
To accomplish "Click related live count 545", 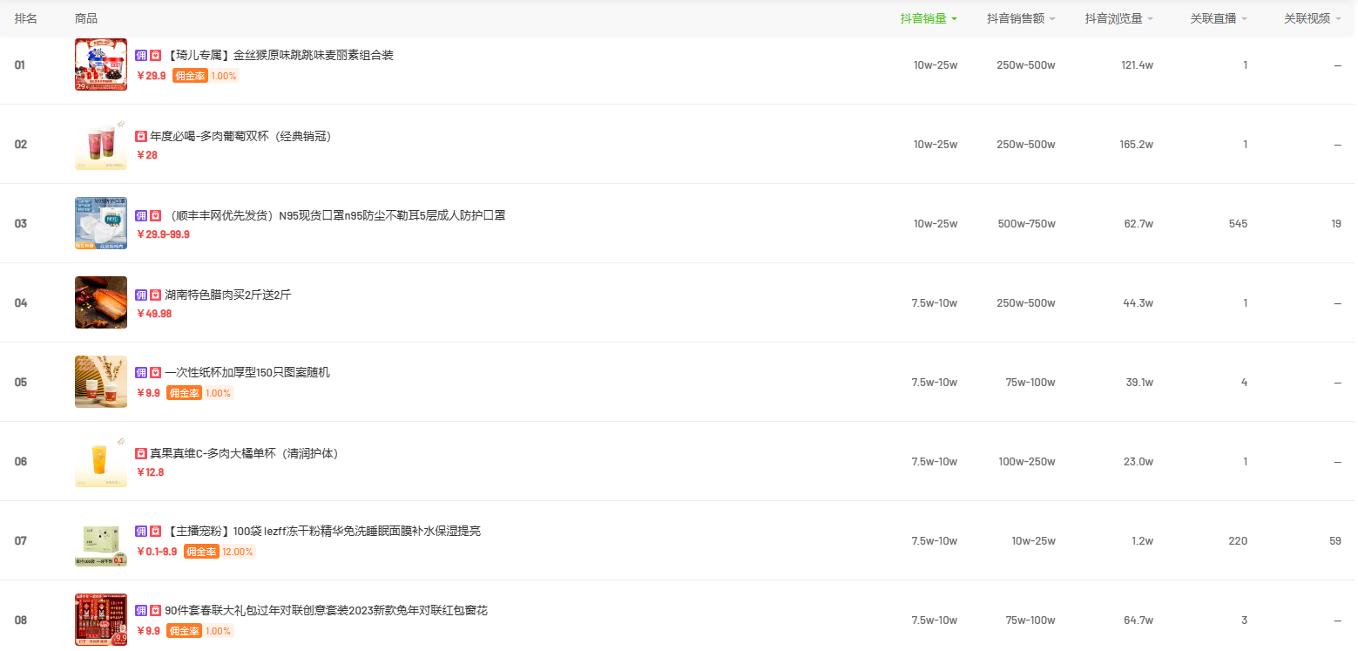I will pos(1238,224).
